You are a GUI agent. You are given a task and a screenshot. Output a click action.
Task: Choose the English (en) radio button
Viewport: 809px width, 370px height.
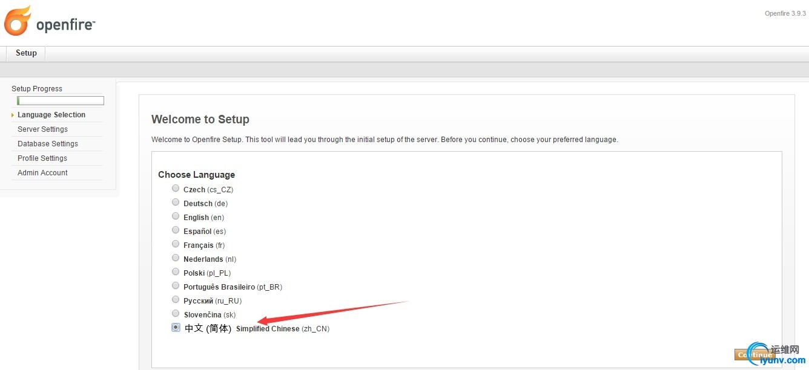pos(176,216)
